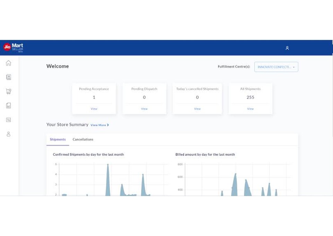333x236 pixels.
Task: Click the dropdown arrow next to INNOVATE CONFECTI...
Action: [x=294, y=67]
